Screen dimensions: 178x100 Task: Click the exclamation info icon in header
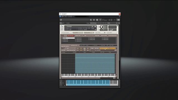(x=115, y=20)
